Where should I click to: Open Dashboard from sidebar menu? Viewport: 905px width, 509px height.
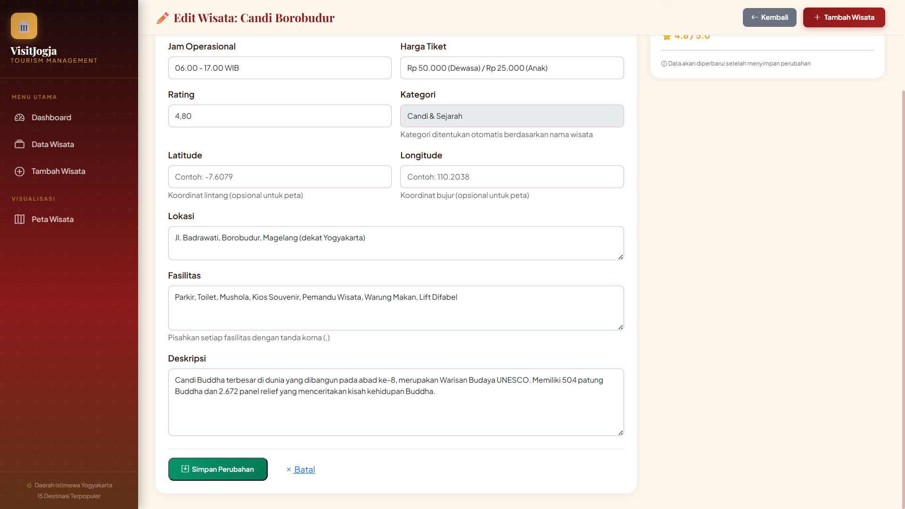click(x=69, y=117)
